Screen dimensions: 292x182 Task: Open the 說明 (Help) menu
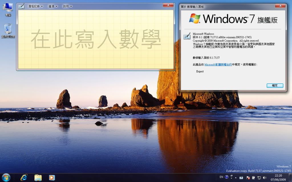67,6
